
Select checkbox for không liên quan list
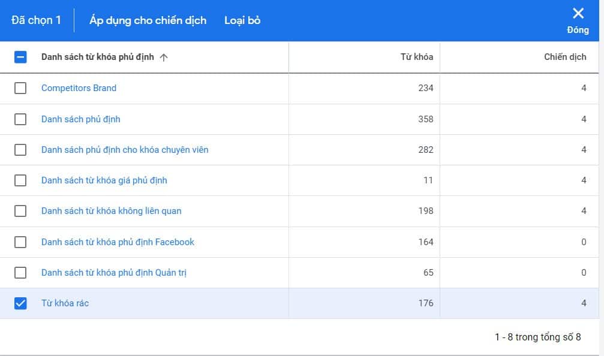[20, 211]
